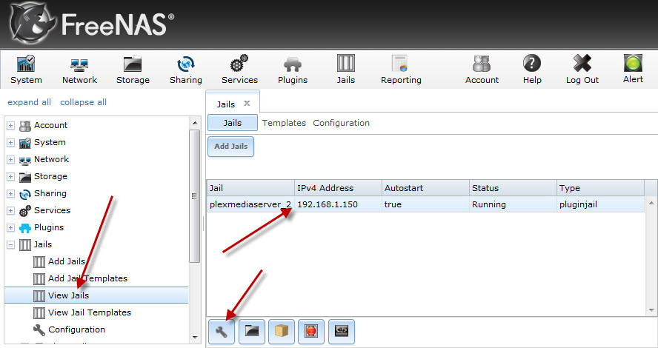Select Sharing in the sidebar tree
The height and width of the screenshot is (348, 658).
(x=50, y=194)
